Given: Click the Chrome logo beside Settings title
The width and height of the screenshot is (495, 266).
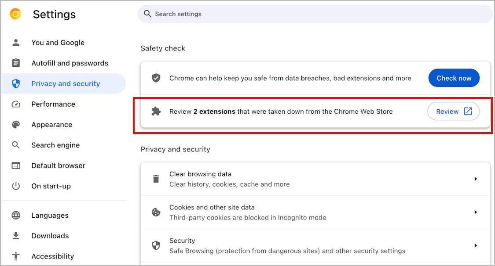Looking at the screenshot, I should point(15,14).
